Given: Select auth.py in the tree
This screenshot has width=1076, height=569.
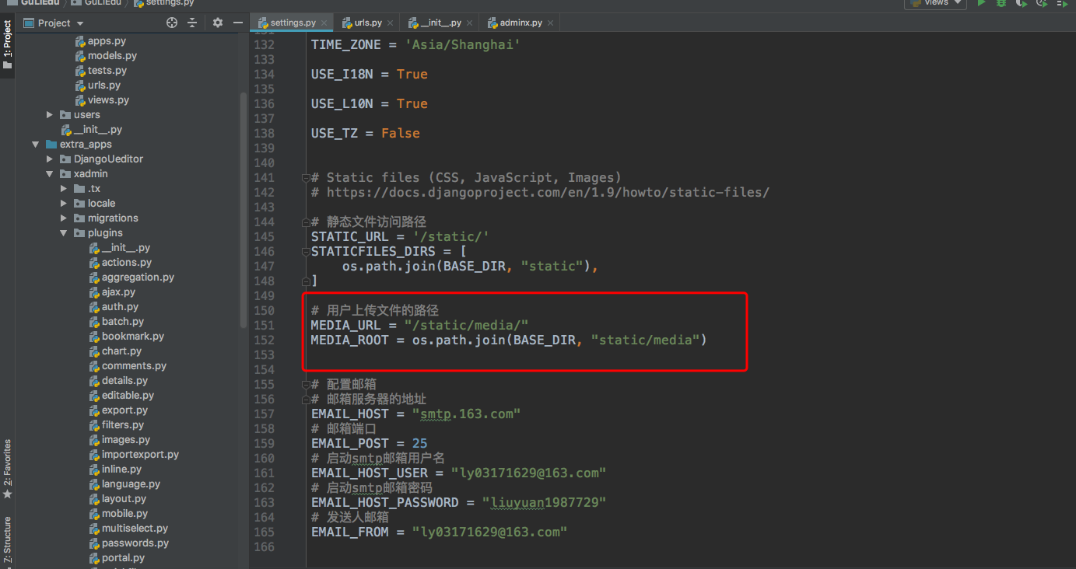Looking at the screenshot, I should 114,307.
